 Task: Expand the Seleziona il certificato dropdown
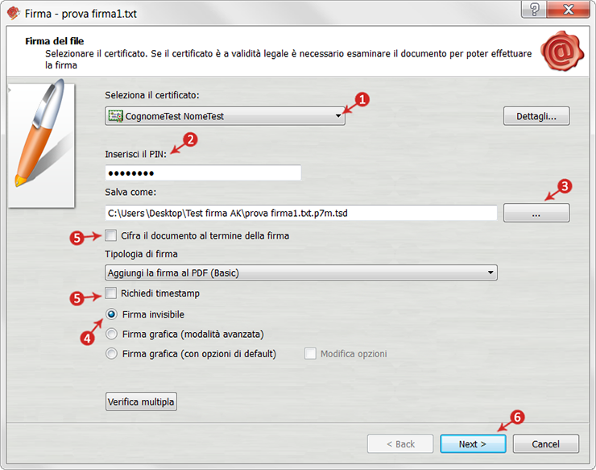tap(225, 116)
